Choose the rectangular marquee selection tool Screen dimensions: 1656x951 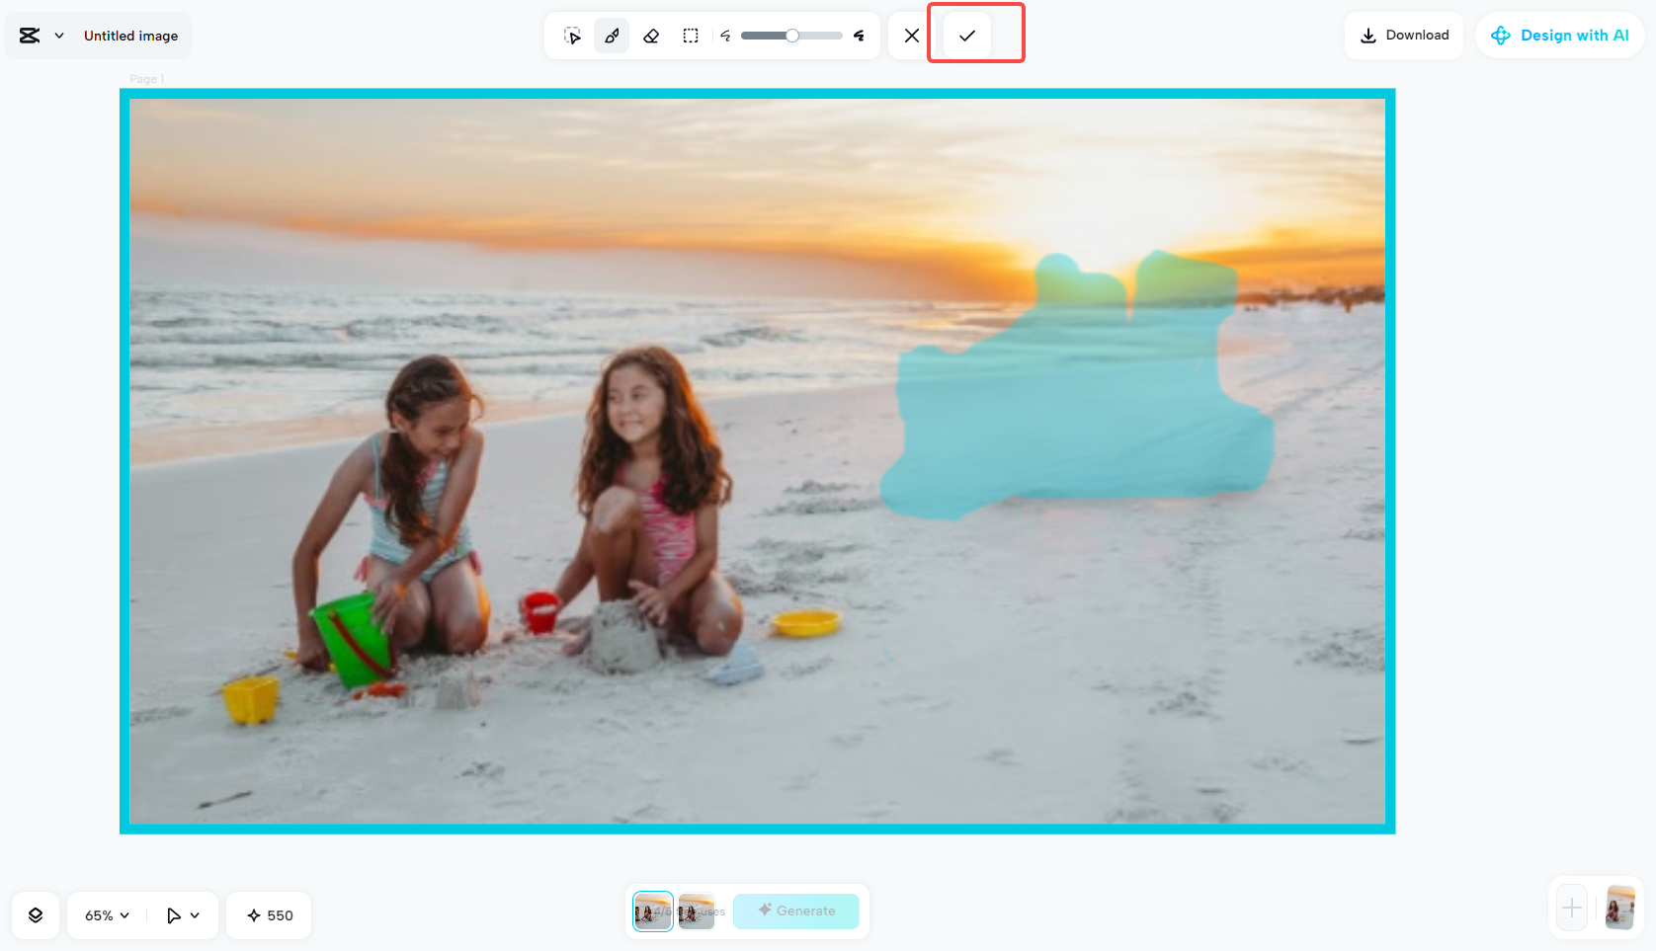(691, 36)
